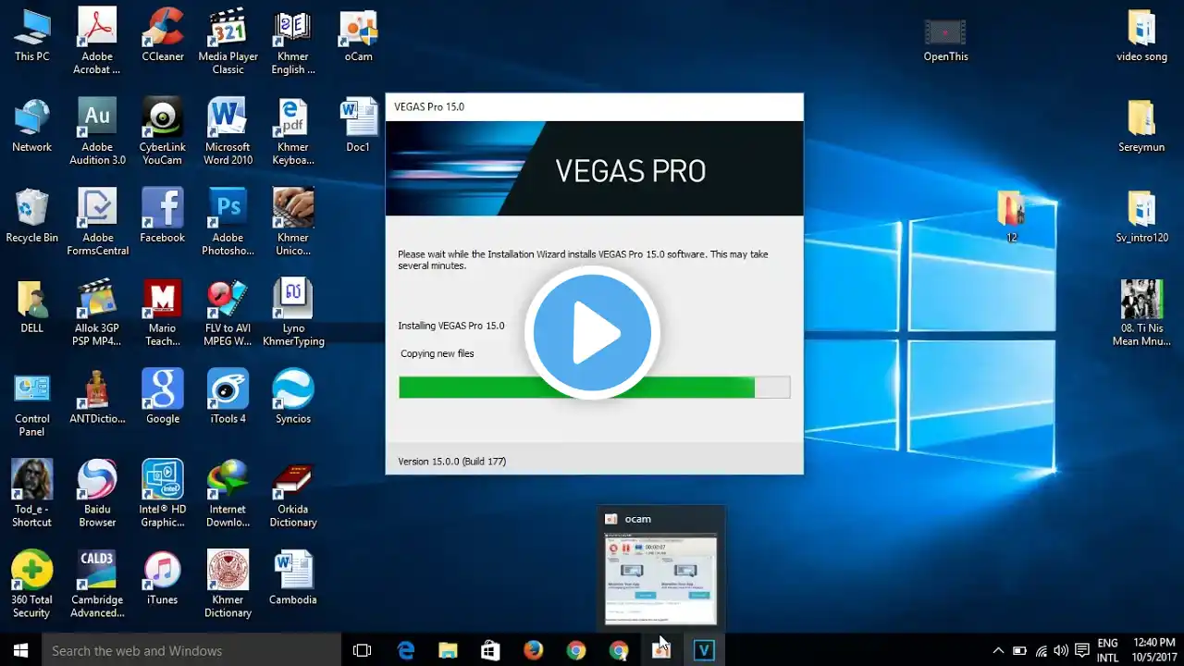1184x666 pixels.
Task: Open the Windows Store taskbar icon
Action: pyautogui.click(x=490, y=650)
